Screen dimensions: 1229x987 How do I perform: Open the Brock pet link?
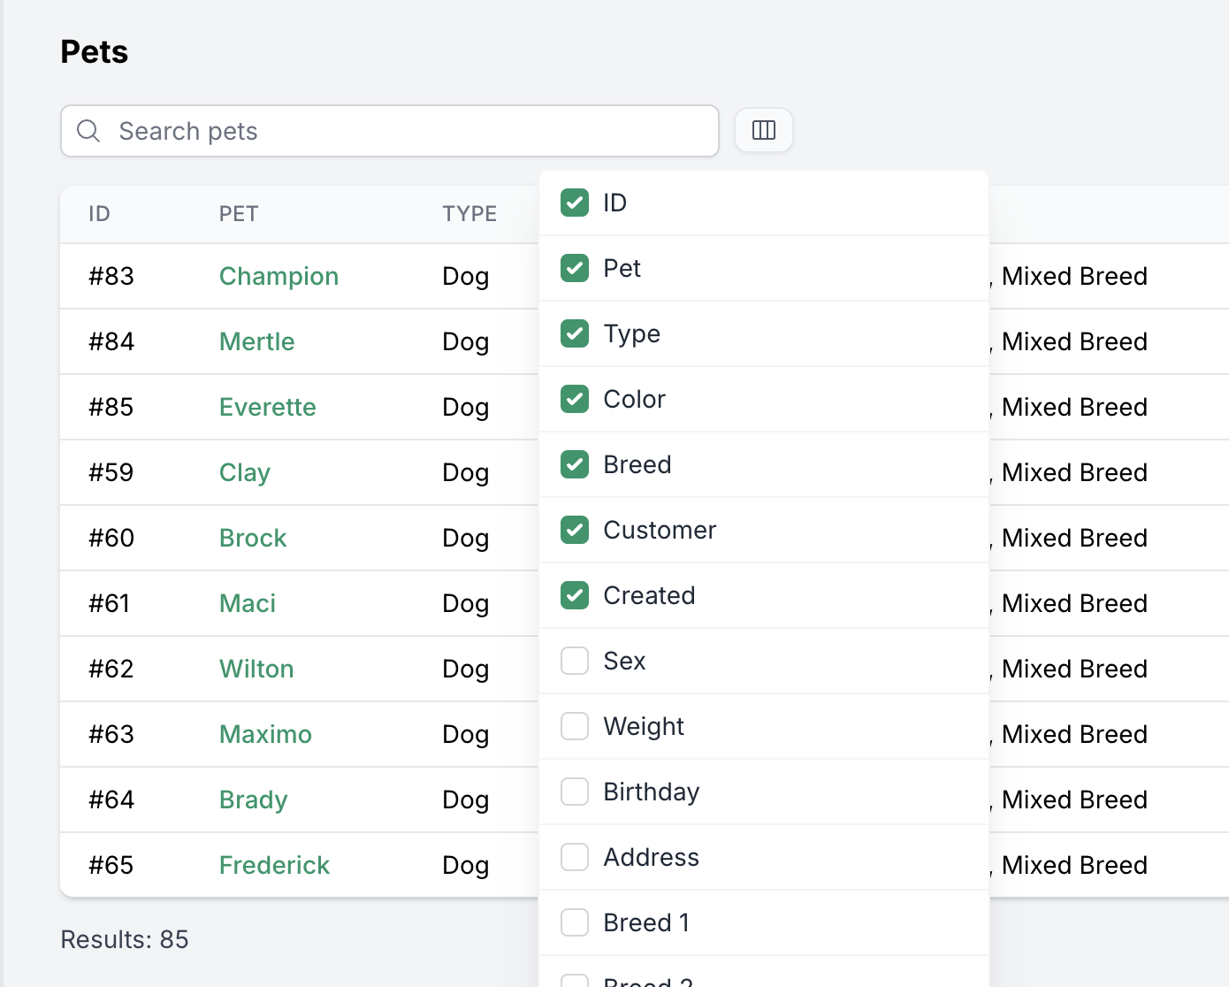253,538
